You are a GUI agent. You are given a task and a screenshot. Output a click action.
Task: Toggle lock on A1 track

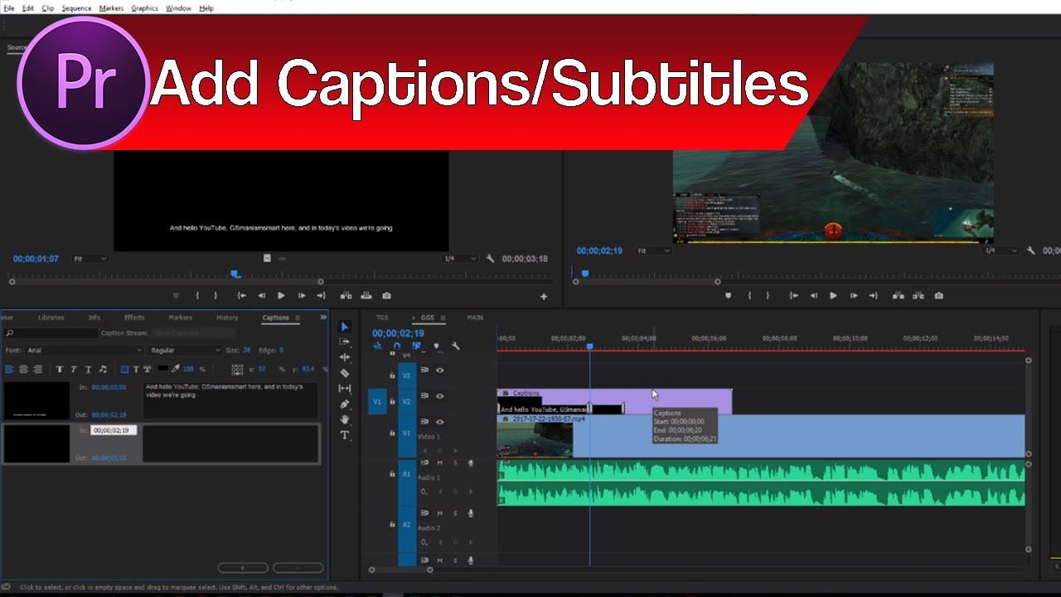(x=393, y=474)
